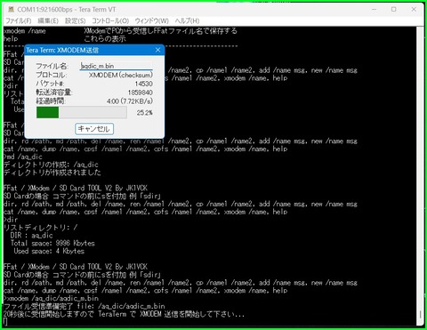Click the elapsed time 4:00 (7.72KB/s)

point(130,101)
